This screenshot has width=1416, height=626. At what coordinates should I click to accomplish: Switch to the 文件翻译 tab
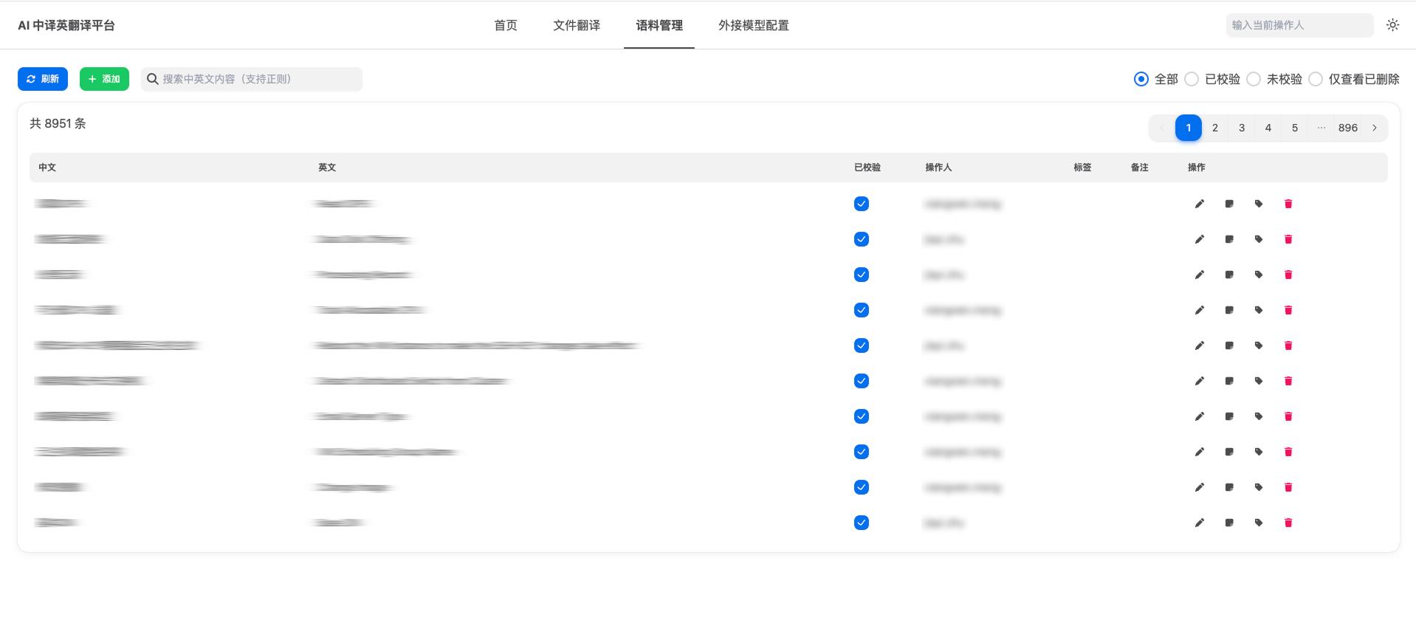click(577, 25)
